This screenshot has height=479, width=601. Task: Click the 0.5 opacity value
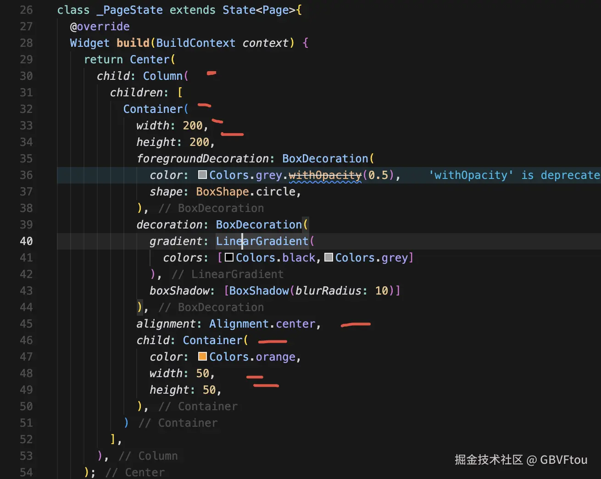coord(378,175)
